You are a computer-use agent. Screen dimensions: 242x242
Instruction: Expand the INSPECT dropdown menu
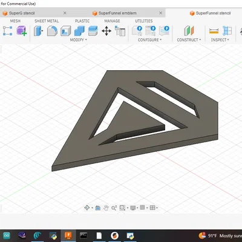(220, 40)
